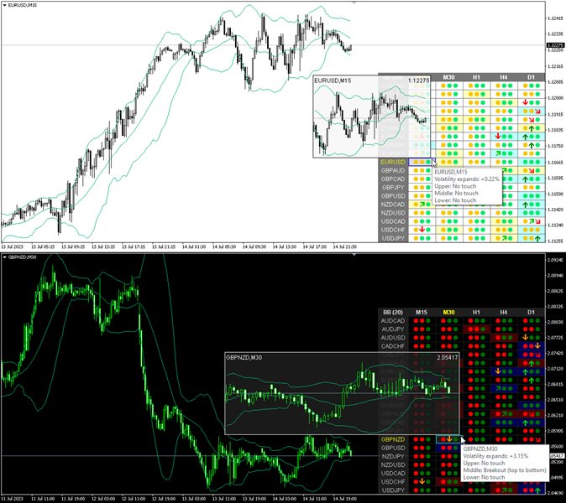Click BB (20) header in dark dashboard
Screen dimensions: 566x503
coord(393,313)
